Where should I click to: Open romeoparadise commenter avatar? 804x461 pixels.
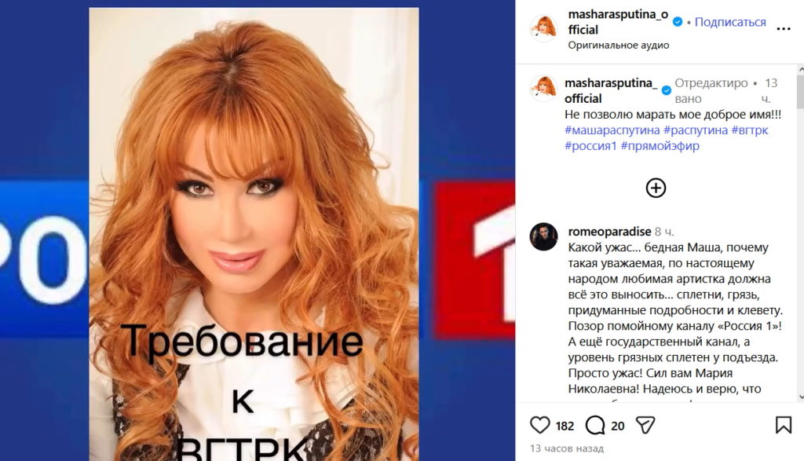coord(543,236)
